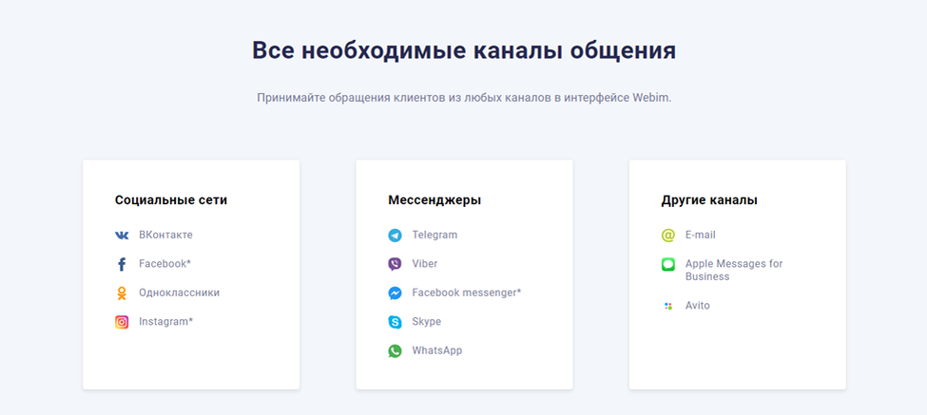Open Apple Messages for Business text

coord(734,271)
